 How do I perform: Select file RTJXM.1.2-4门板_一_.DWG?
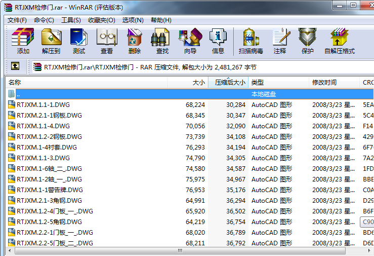coord(55,211)
